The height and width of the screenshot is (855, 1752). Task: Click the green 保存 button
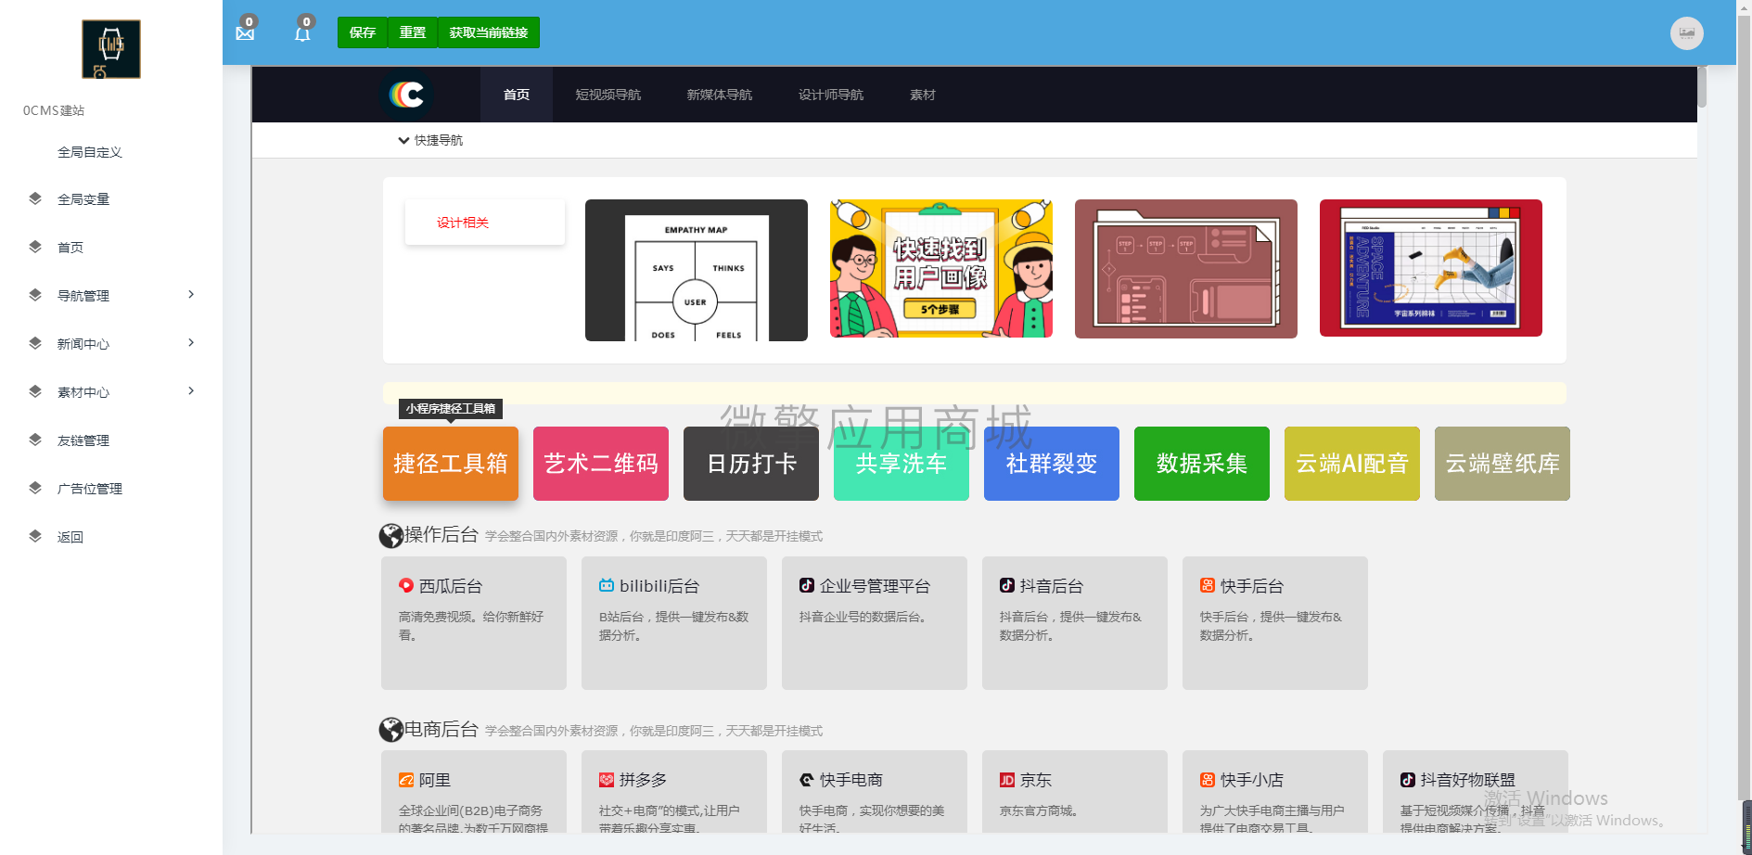(363, 32)
